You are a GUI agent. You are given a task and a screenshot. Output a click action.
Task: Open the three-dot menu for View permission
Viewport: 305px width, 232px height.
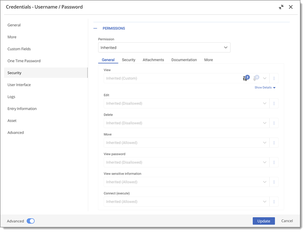[274, 78]
